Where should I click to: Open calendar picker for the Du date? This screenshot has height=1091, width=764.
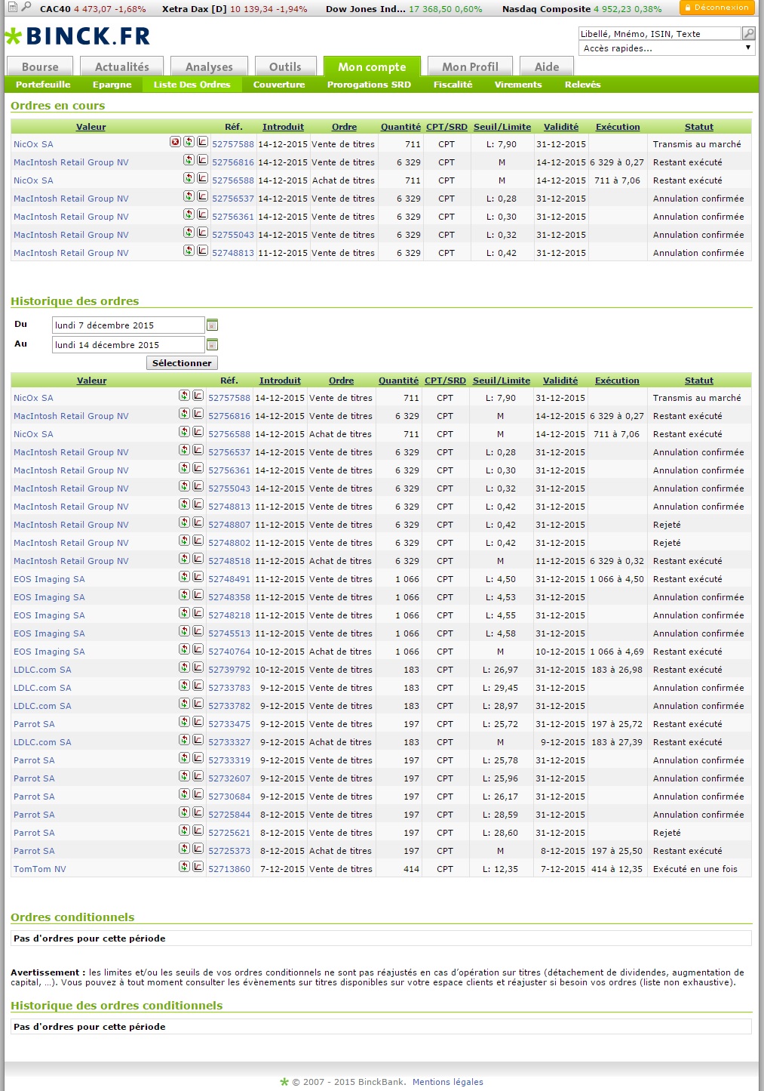pyautogui.click(x=212, y=325)
